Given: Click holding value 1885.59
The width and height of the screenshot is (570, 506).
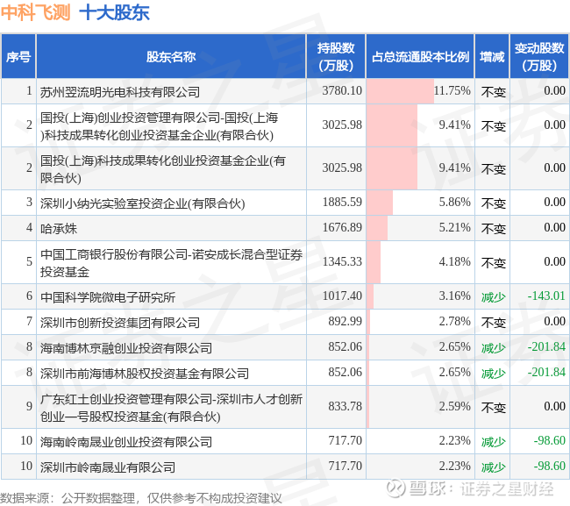Looking at the screenshot, I should pos(342,202).
